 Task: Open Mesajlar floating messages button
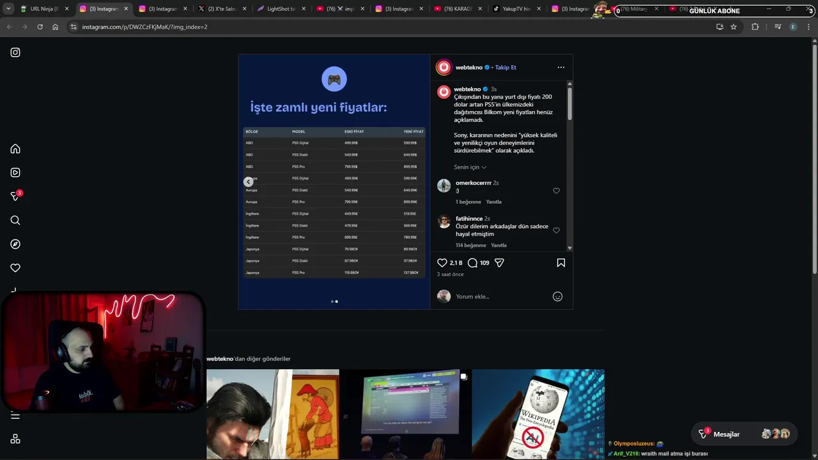pos(744,434)
